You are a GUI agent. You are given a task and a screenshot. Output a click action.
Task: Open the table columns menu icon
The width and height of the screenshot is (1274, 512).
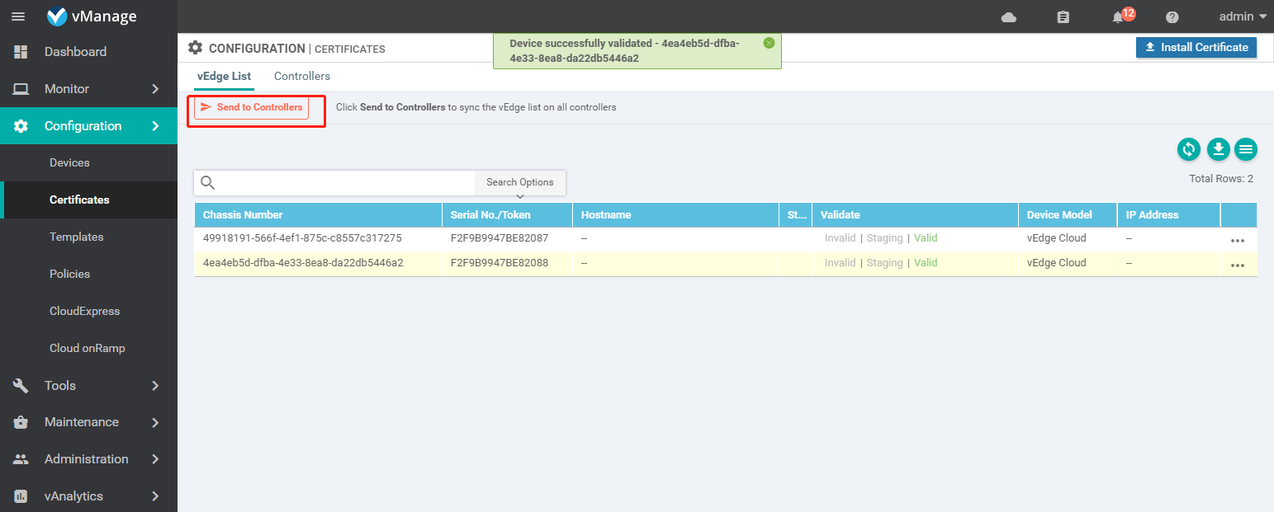[x=1246, y=149]
